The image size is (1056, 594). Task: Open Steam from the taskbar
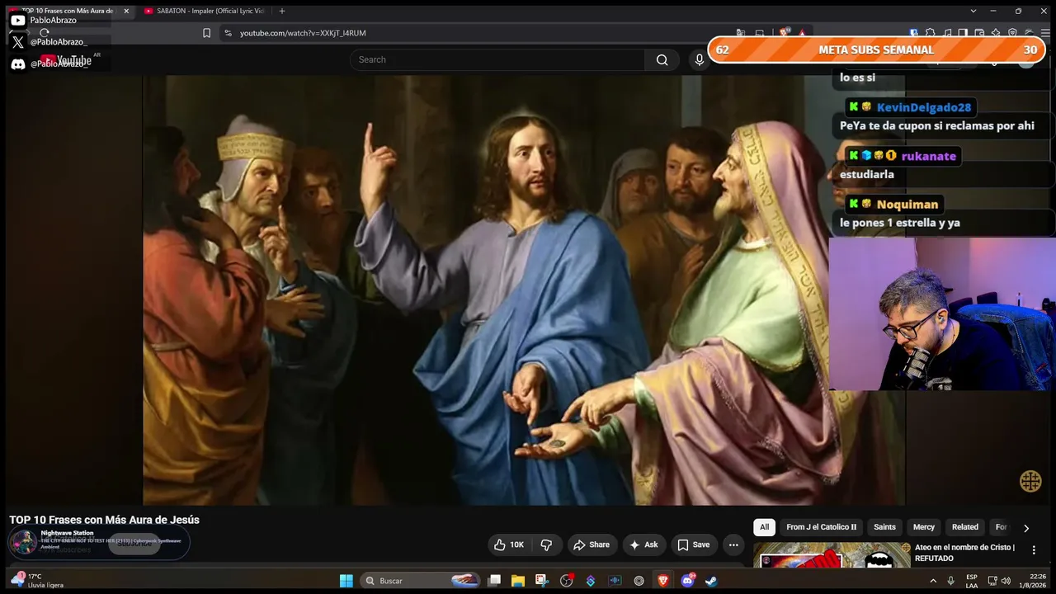tap(711, 581)
